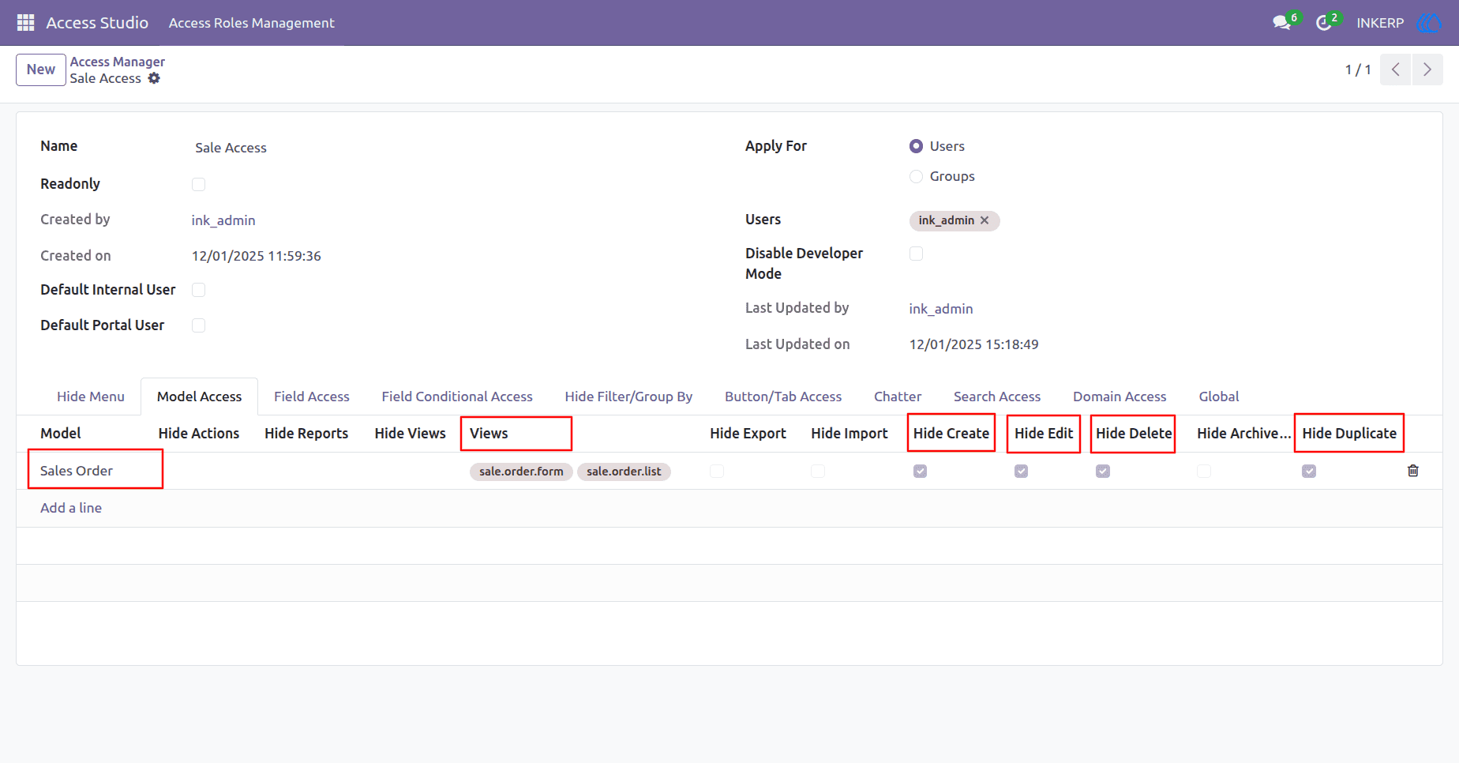Click Add a line link
1459x763 pixels.
tap(71, 508)
